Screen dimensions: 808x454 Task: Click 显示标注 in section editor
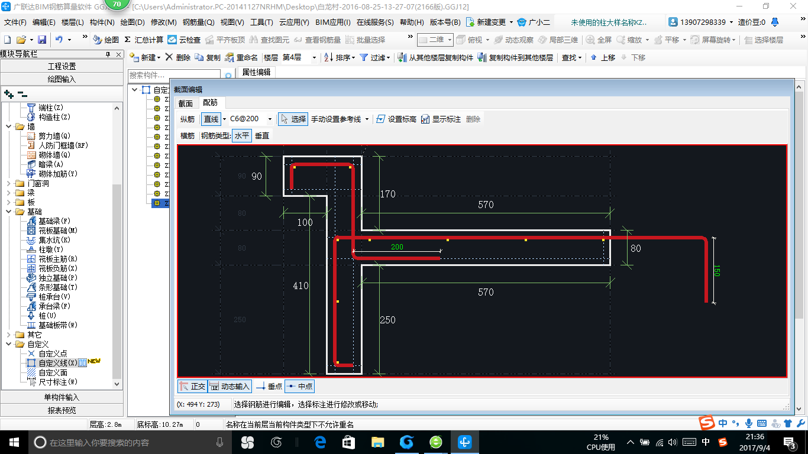tap(441, 119)
